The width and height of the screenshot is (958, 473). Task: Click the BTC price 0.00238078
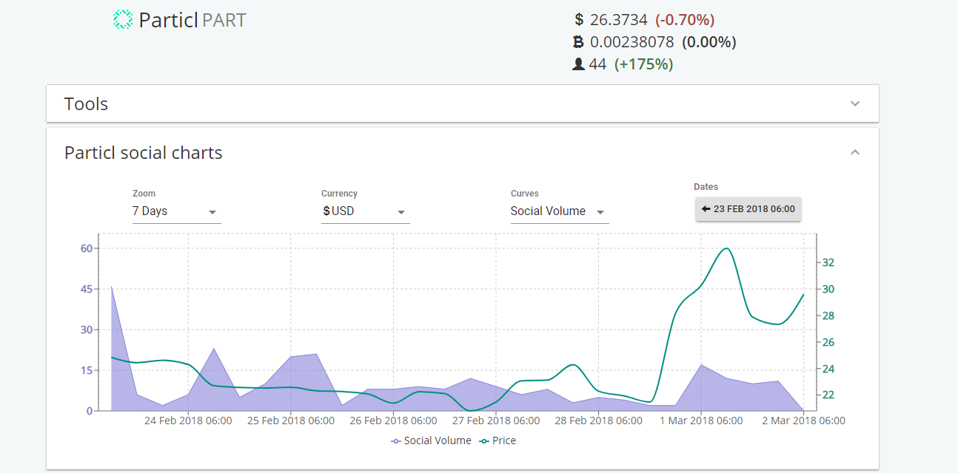click(x=632, y=42)
